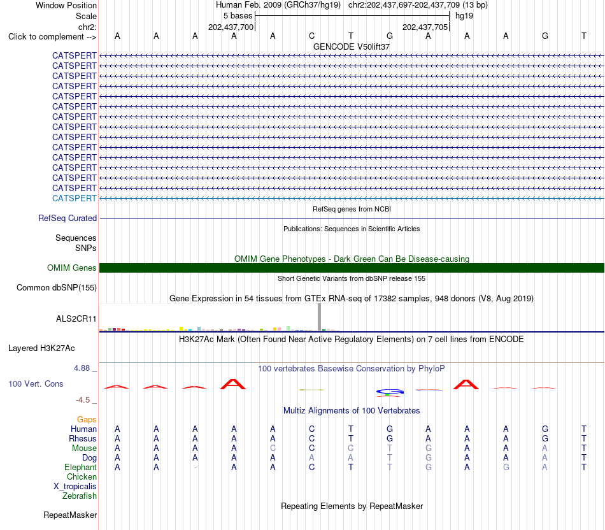Click the G base in the Mouse alignment row
The width and height of the screenshot is (605, 530).
429,448
